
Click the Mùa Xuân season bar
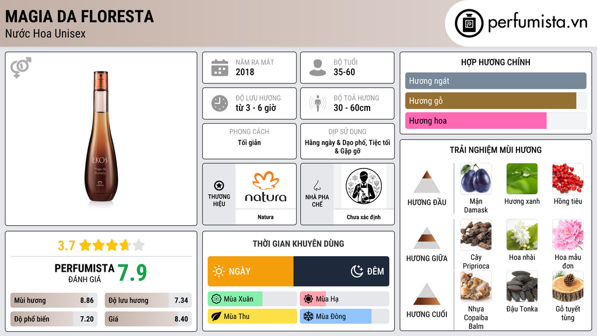pos(252,299)
